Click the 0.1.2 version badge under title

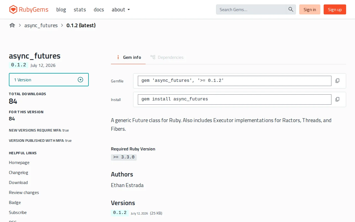19,65
